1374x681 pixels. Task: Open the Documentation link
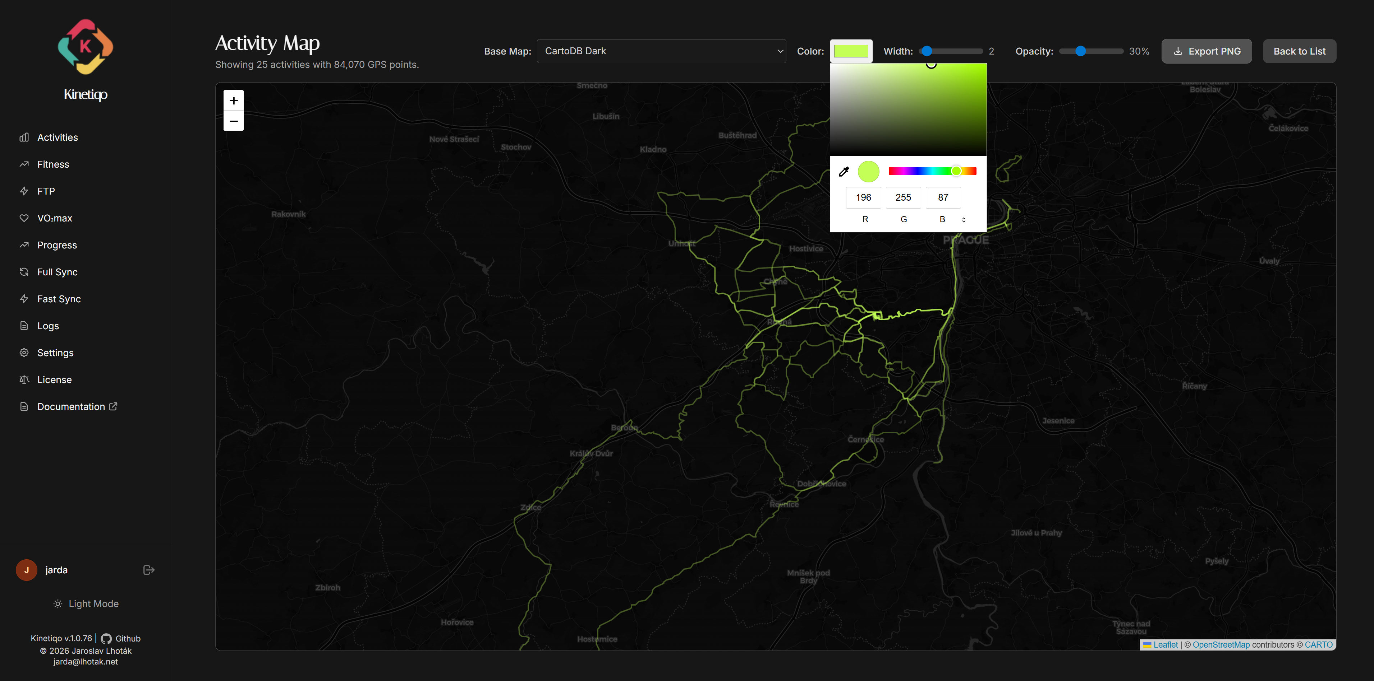71,407
